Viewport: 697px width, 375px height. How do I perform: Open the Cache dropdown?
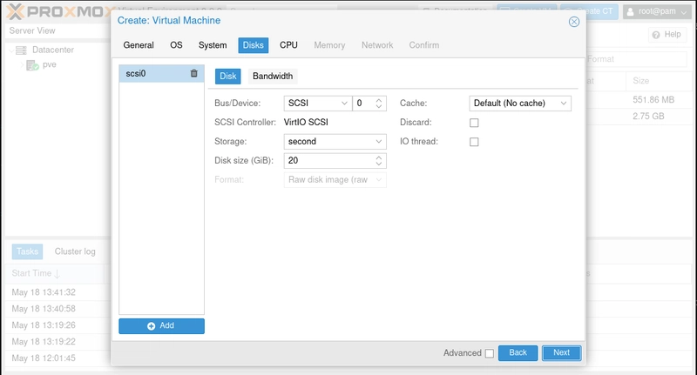[x=564, y=103]
